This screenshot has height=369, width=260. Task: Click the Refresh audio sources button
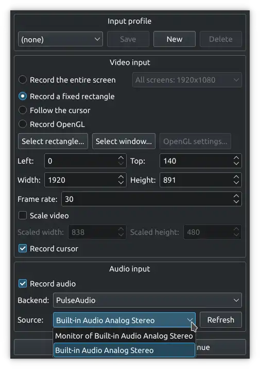(x=220, y=320)
